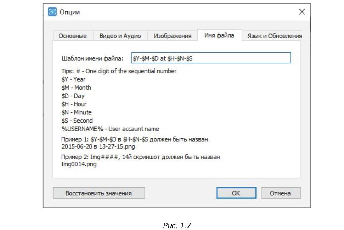
Task: Select the Имя файла tab
Action: pos(219,36)
